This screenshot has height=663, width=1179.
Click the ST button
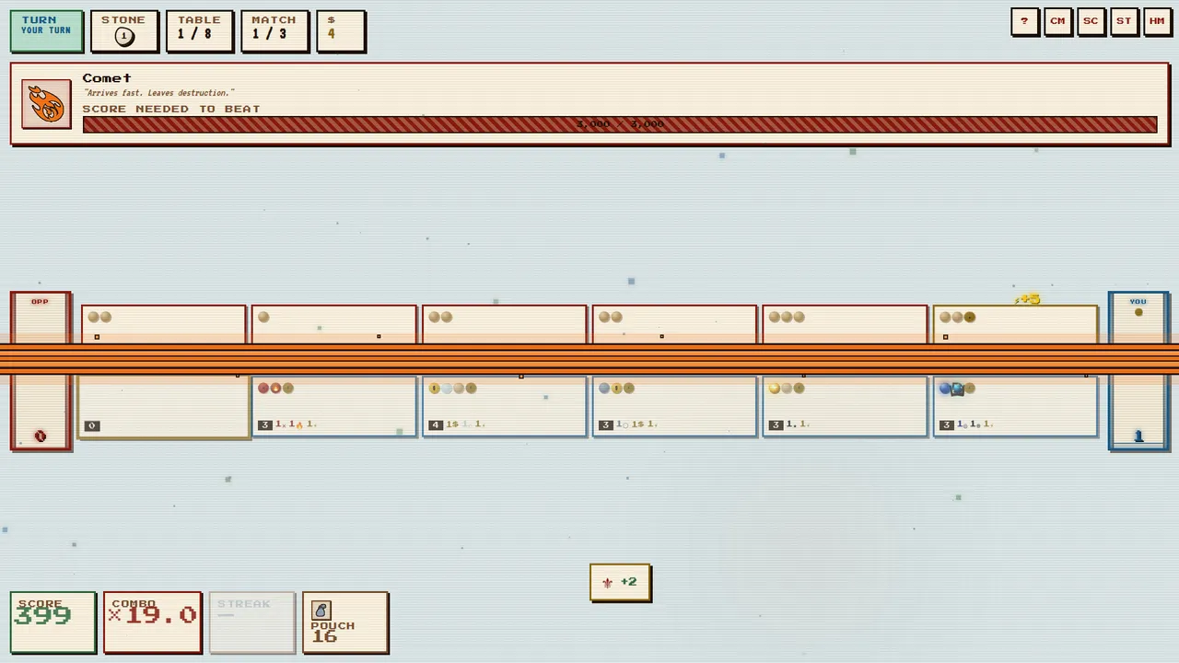[1124, 22]
